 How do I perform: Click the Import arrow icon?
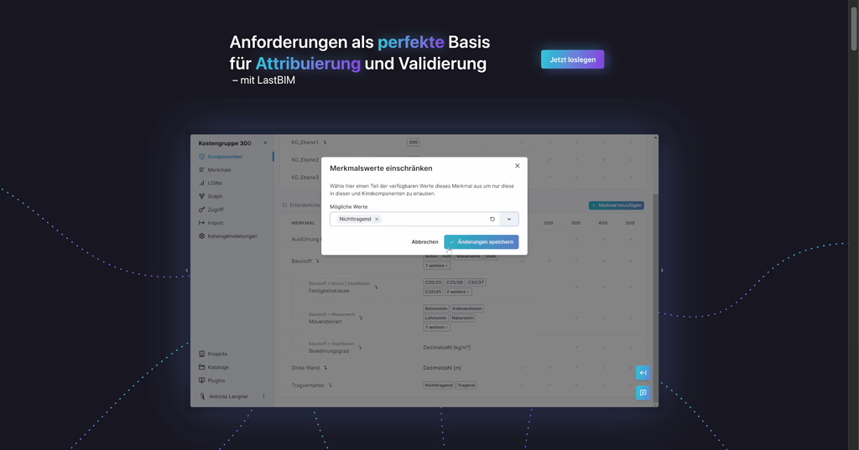(202, 223)
